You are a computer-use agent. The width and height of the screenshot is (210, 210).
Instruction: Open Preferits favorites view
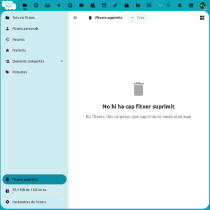tap(35, 50)
